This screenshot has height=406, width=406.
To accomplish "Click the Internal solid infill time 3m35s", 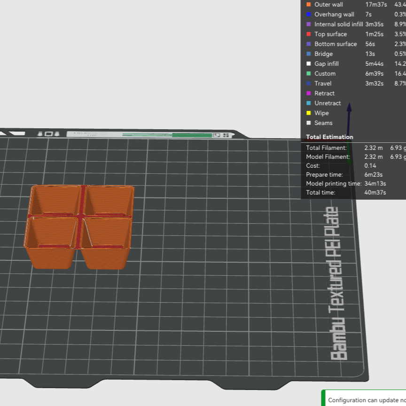I will click(375, 24).
